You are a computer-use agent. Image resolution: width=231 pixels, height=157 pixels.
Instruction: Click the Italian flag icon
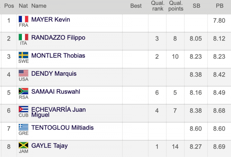(x=23, y=37)
